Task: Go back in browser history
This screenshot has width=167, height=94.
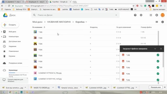Action: coord(2,6)
